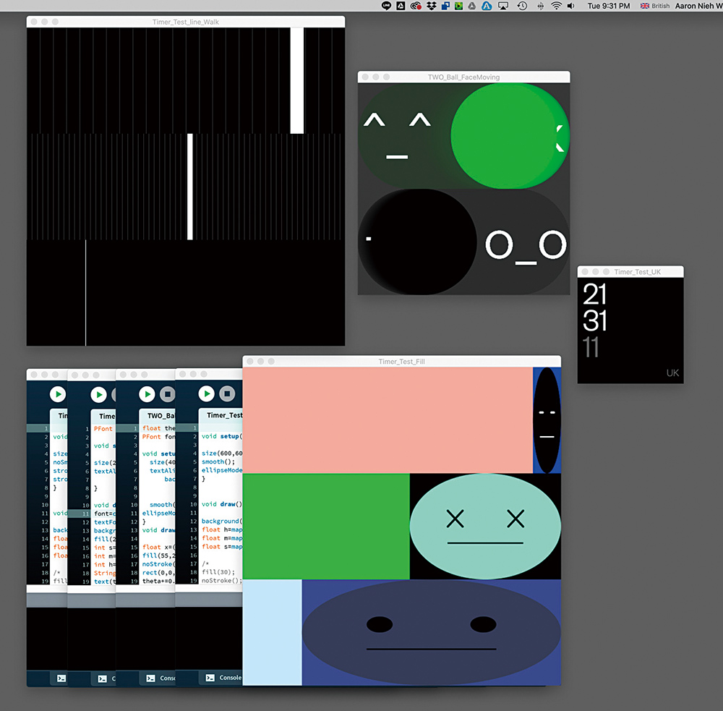Open the Wi-Fi status menu
Image resolution: width=723 pixels, height=711 pixels.
coord(556,6)
